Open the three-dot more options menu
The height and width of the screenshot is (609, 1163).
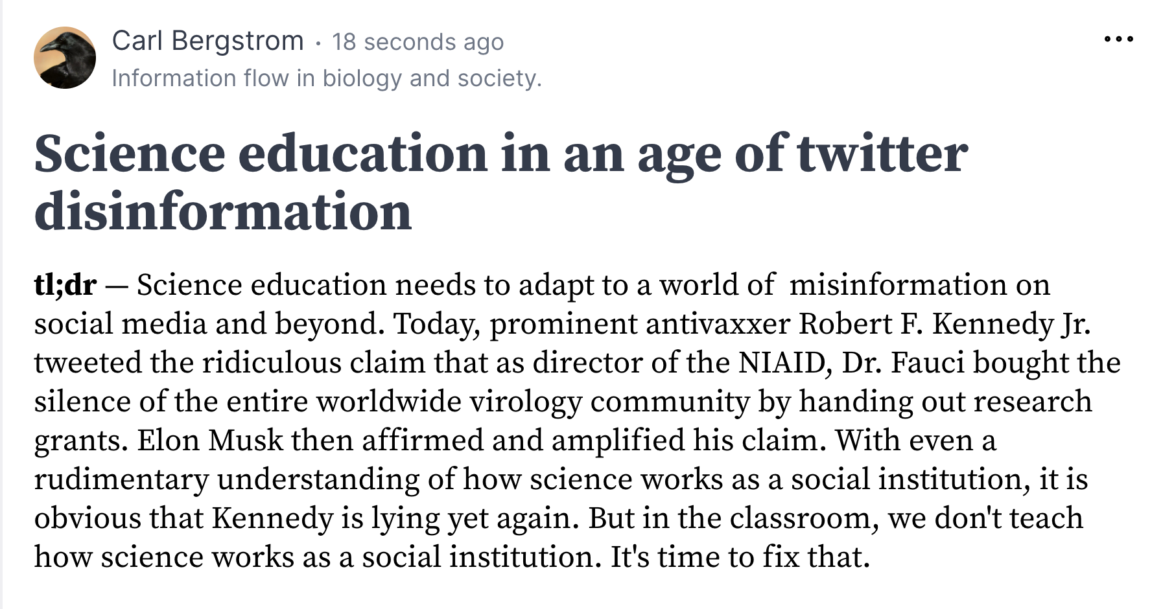[x=1118, y=40]
